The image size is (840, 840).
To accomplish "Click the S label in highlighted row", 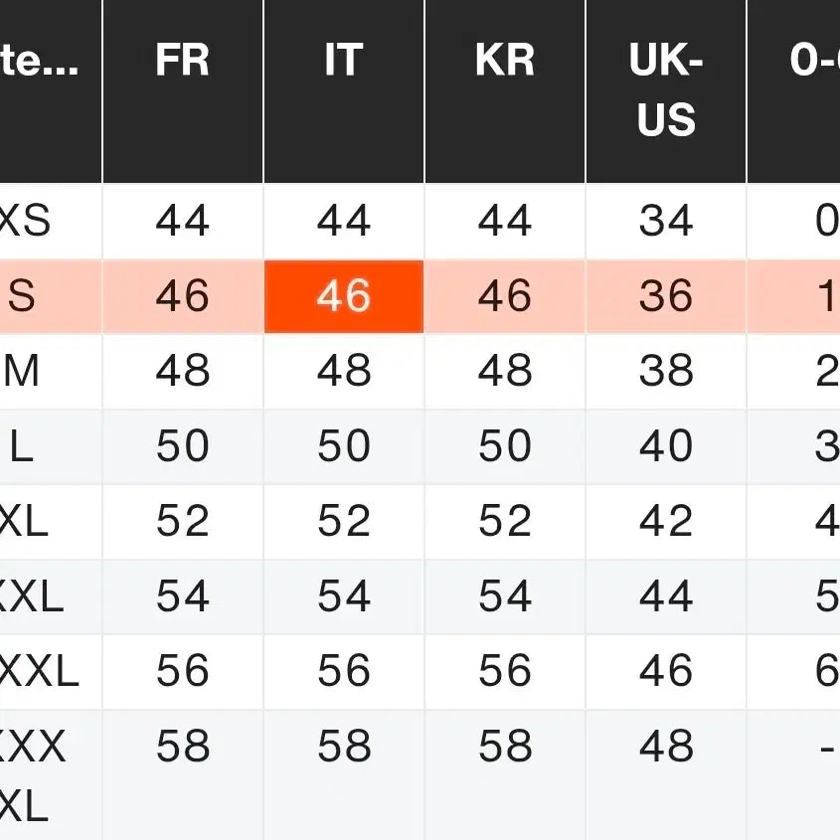I will coord(22,296).
